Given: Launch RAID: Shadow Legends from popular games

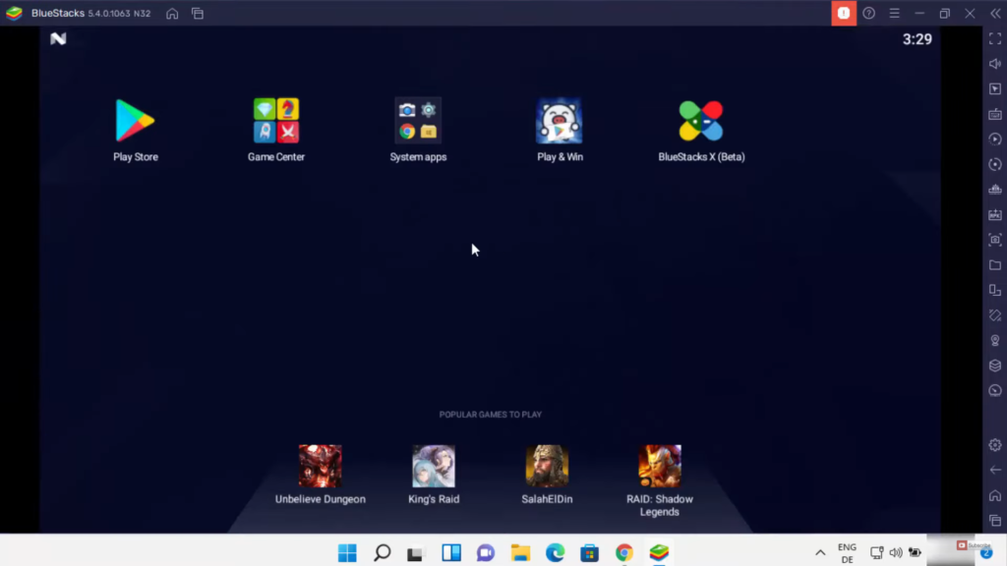Looking at the screenshot, I should [x=660, y=467].
